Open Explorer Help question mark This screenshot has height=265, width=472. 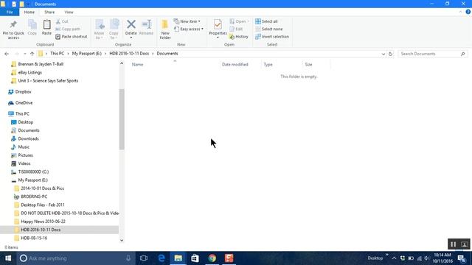click(x=468, y=12)
